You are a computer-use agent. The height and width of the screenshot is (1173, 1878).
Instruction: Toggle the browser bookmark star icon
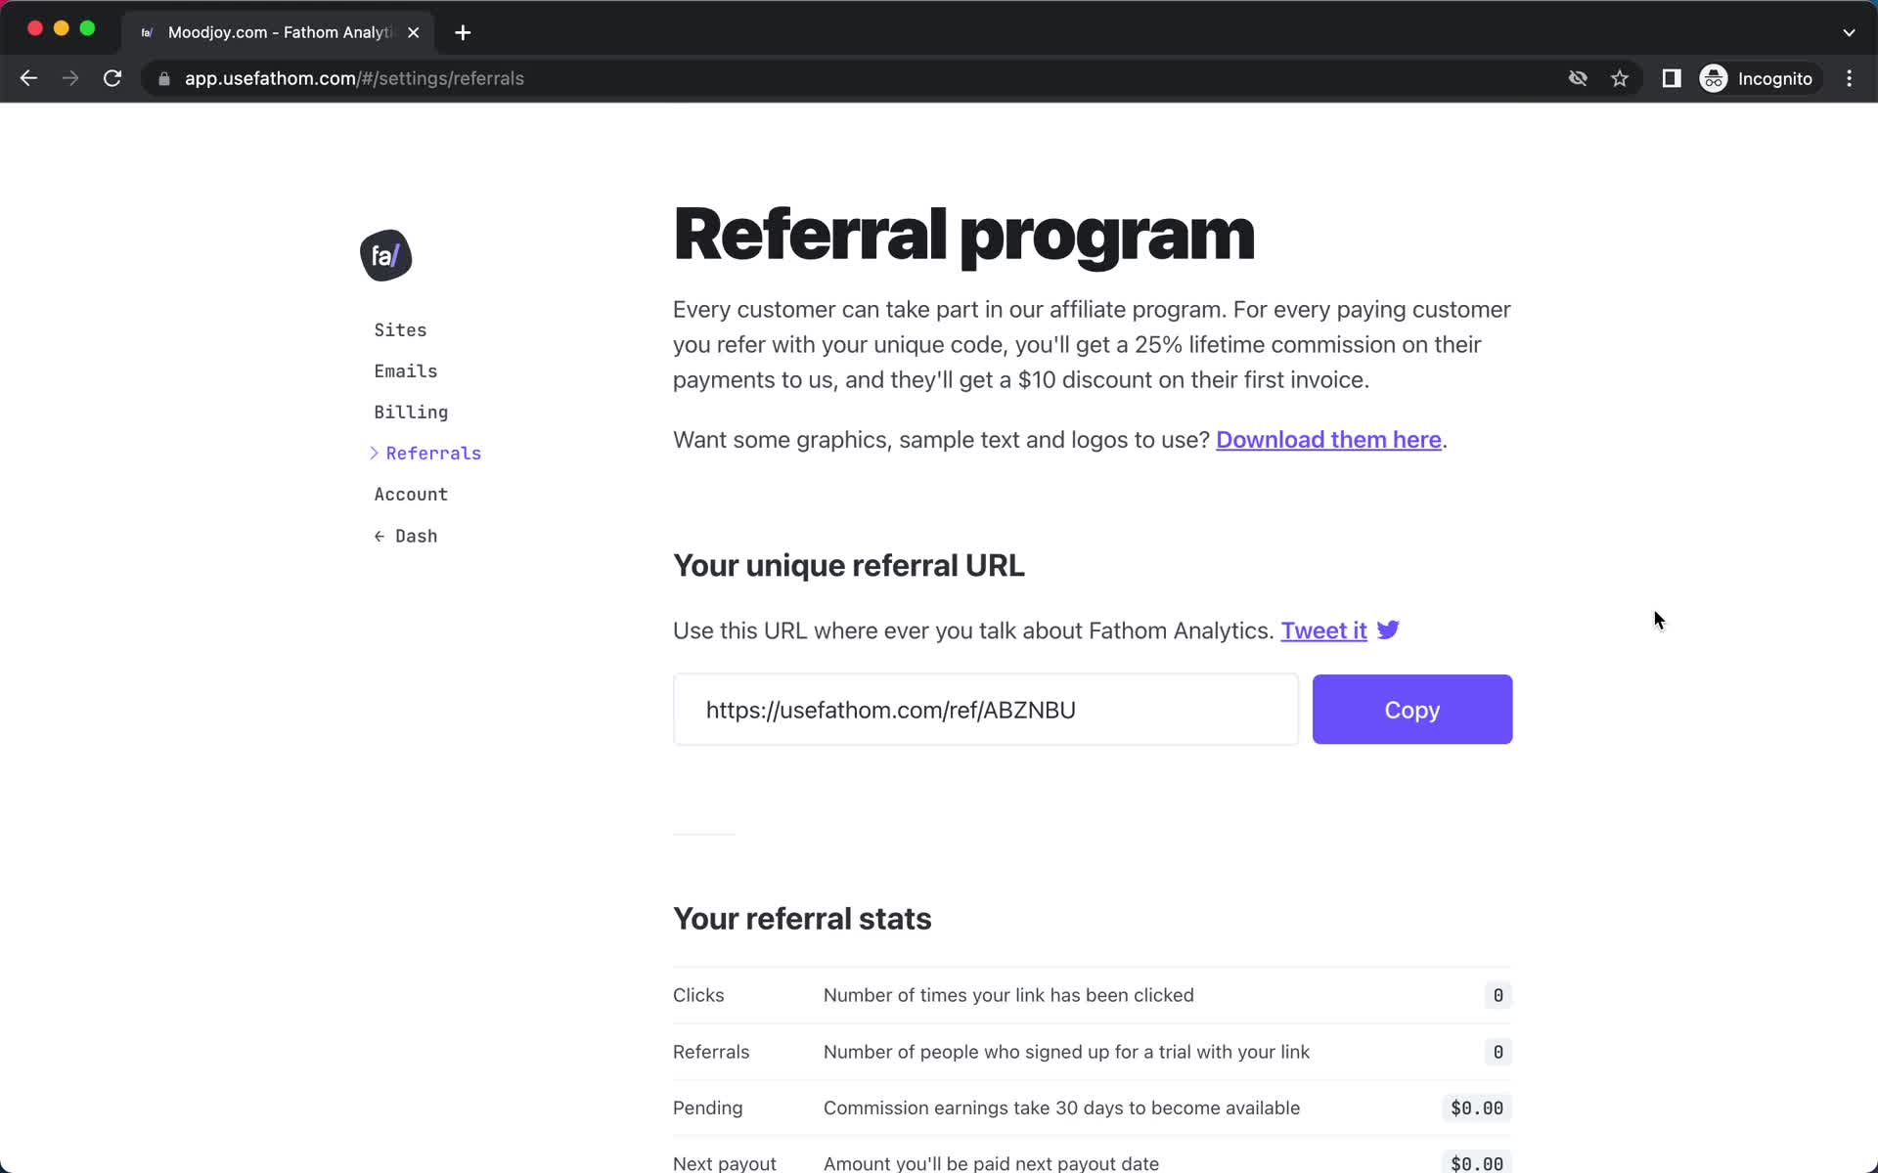[x=1620, y=78]
